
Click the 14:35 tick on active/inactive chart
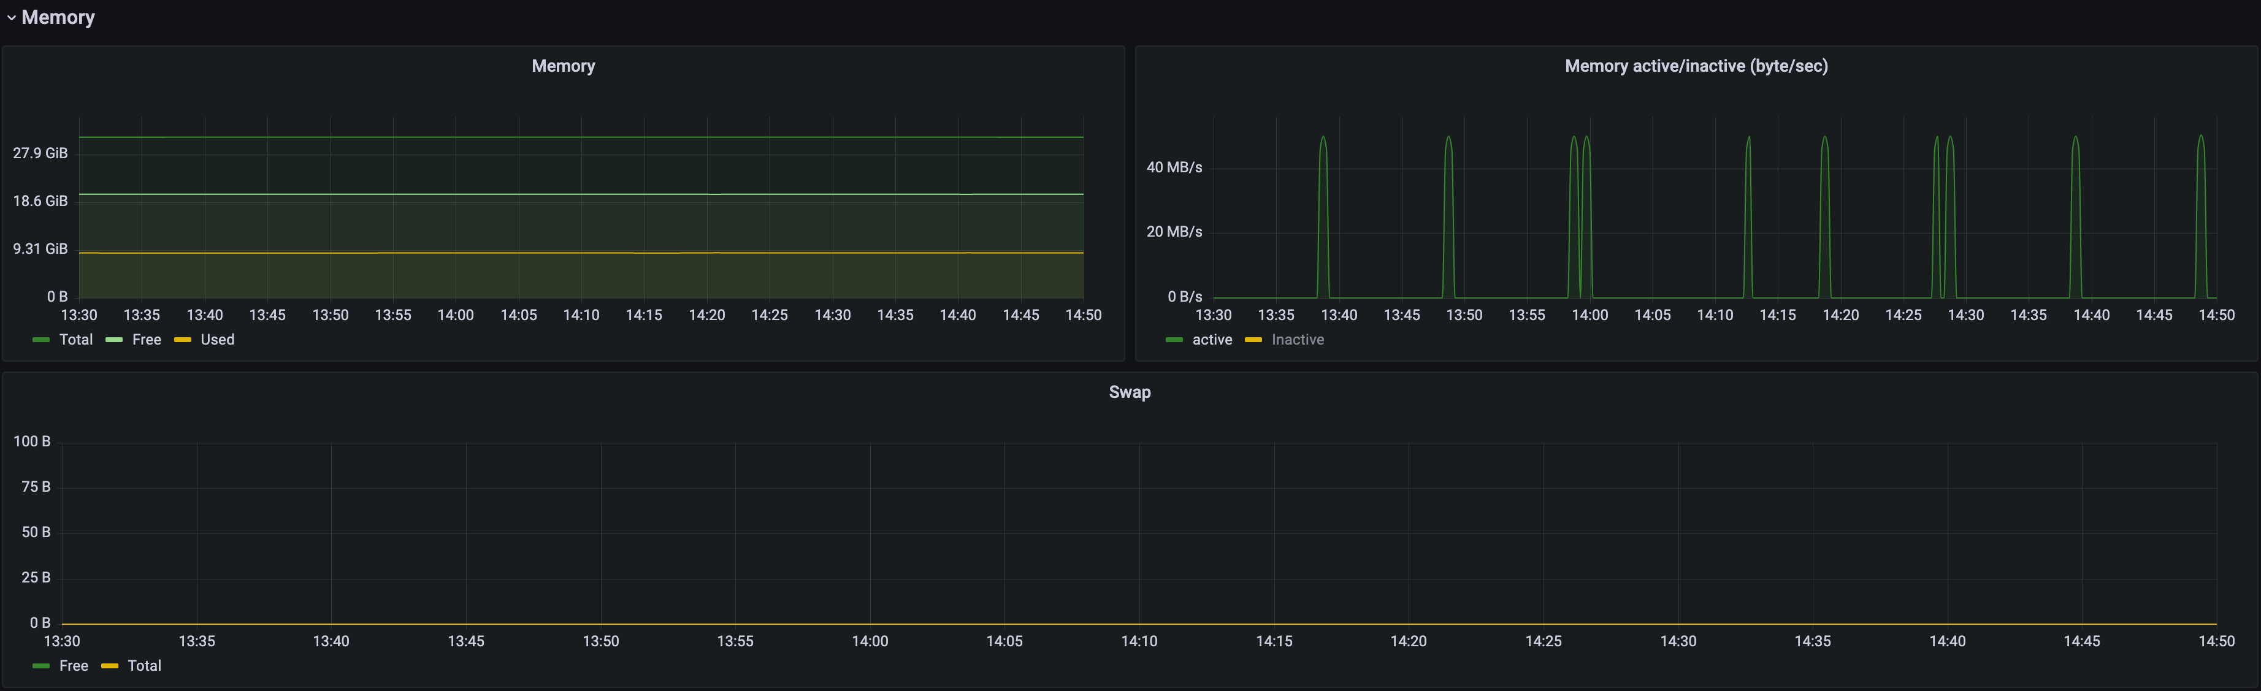click(2029, 315)
